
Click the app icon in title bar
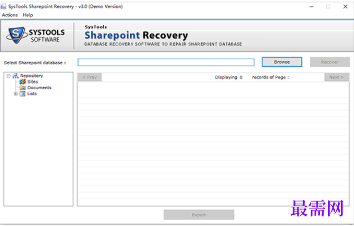click(x=3, y=7)
